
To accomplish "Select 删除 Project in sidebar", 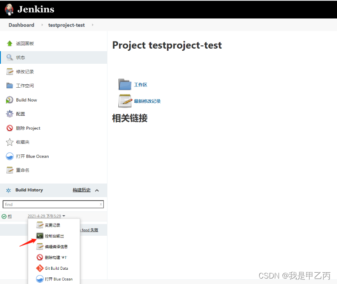I will click(28, 128).
